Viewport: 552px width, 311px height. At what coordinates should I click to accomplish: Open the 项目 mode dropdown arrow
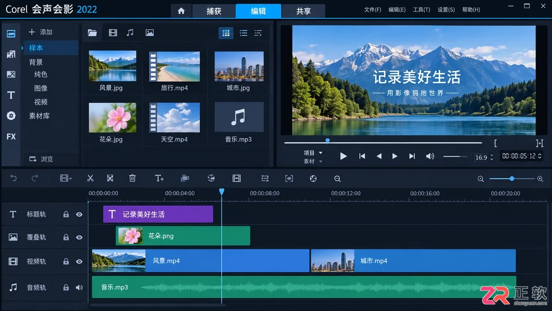click(x=321, y=153)
